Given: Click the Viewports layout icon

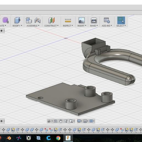Looking at the screenshot, I should 91,121.
